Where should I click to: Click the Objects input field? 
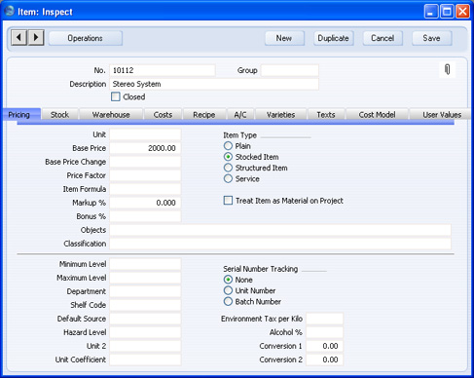pos(280,230)
